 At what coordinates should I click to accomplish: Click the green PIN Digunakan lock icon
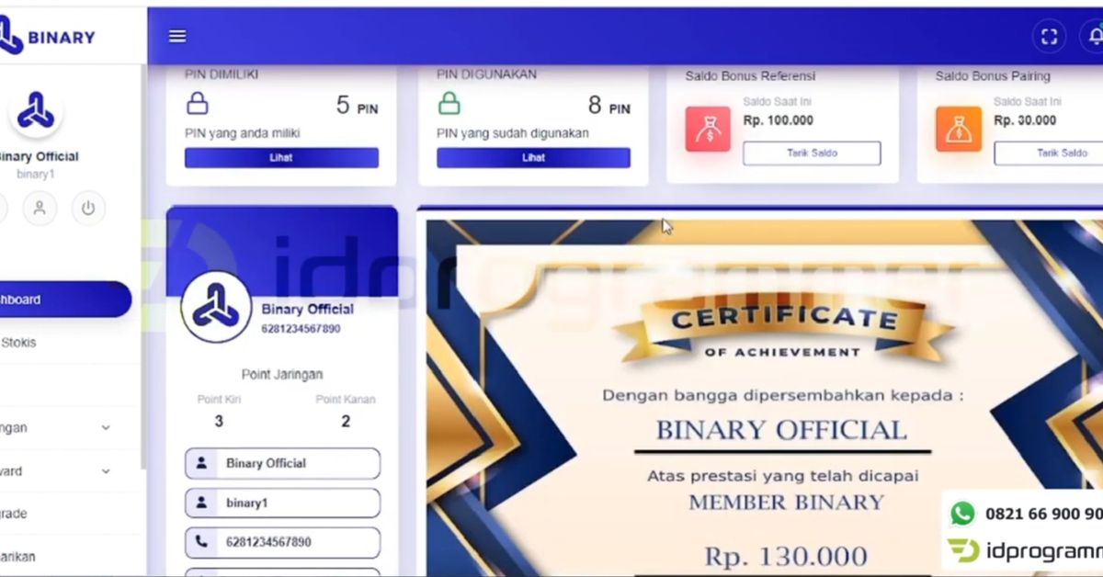click(x=449, y=103)
